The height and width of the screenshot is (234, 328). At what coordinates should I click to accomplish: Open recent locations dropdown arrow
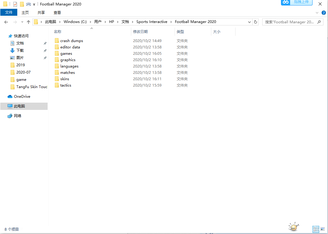[x=22, y=22]
